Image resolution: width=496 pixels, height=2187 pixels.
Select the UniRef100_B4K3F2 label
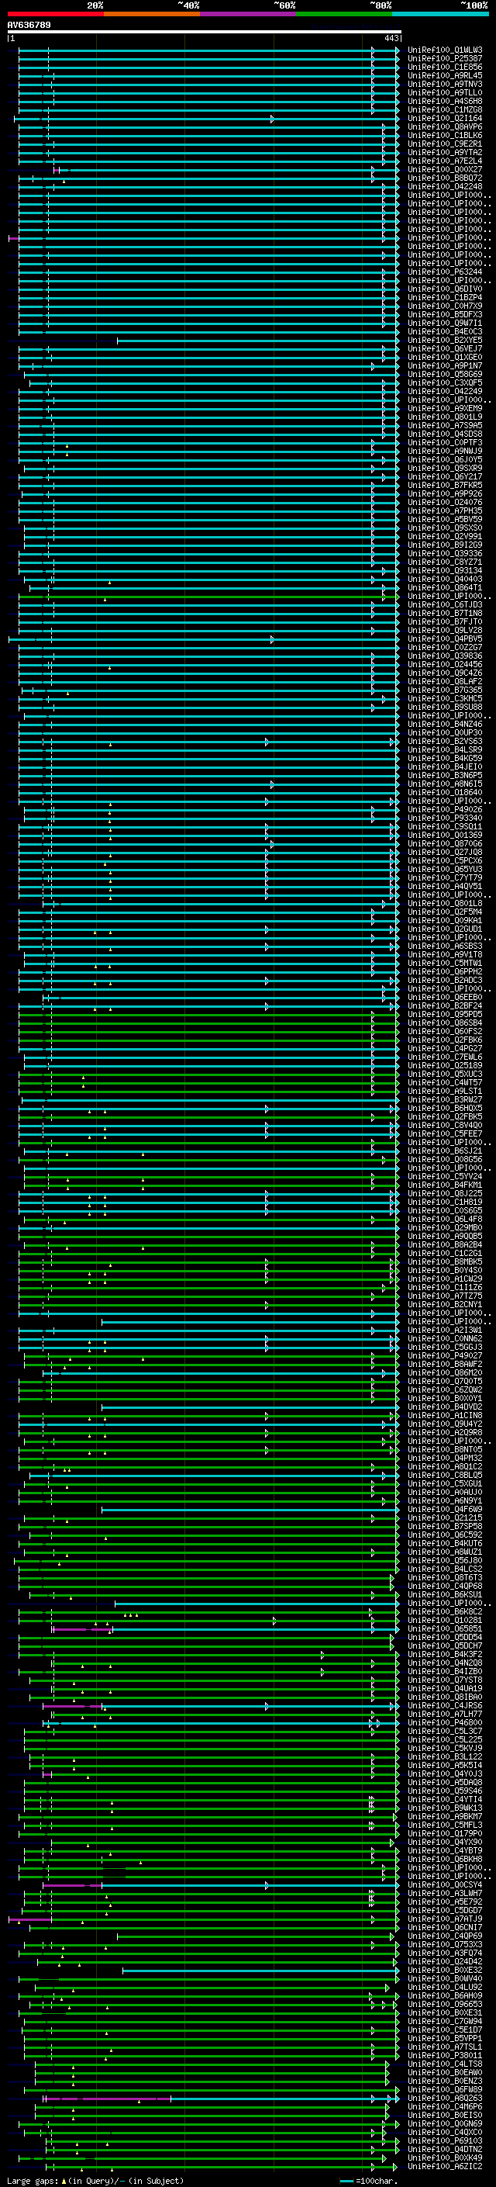click(445, 1655)
